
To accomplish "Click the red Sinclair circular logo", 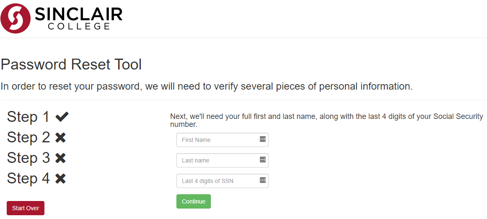I will (16, 18).
